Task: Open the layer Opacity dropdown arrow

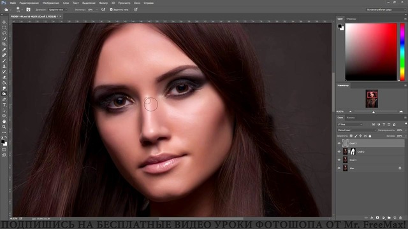Action: [405, 130]
